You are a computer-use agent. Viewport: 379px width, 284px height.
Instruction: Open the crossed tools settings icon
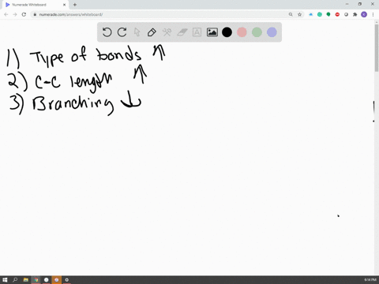click(167, 32)
